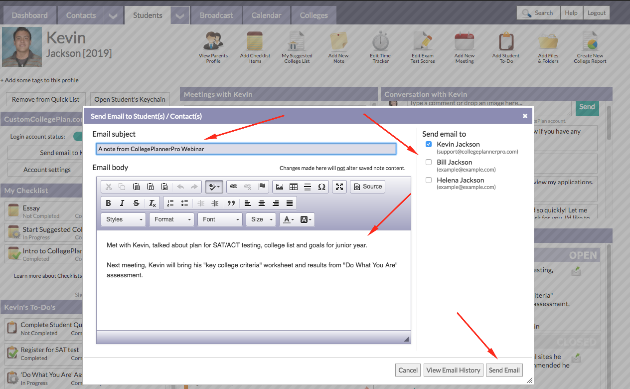Open the text color picker
630x389 pixels.
pos(288,219)
